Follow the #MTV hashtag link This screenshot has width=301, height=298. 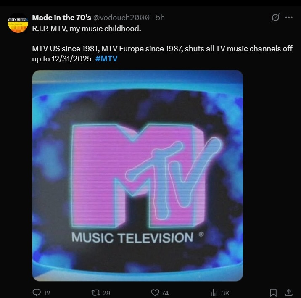(106, 59)
